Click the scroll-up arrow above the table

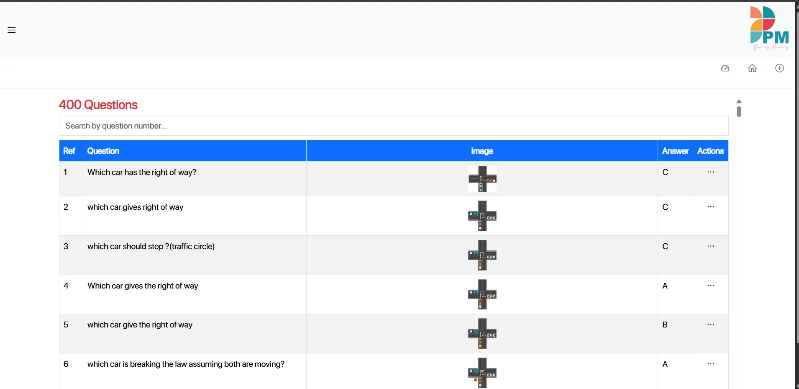739,101
